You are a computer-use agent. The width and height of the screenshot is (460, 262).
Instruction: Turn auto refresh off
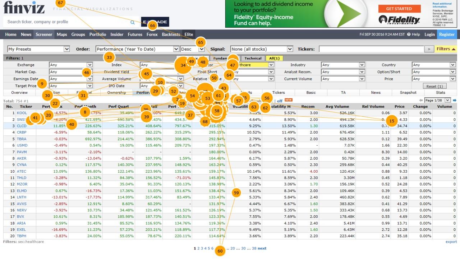click(279, 101)
